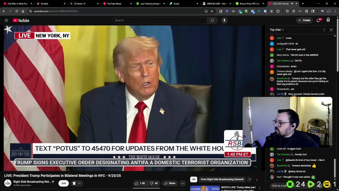Reload the page
Screen dimensions: 339x191
pos(16,11)
